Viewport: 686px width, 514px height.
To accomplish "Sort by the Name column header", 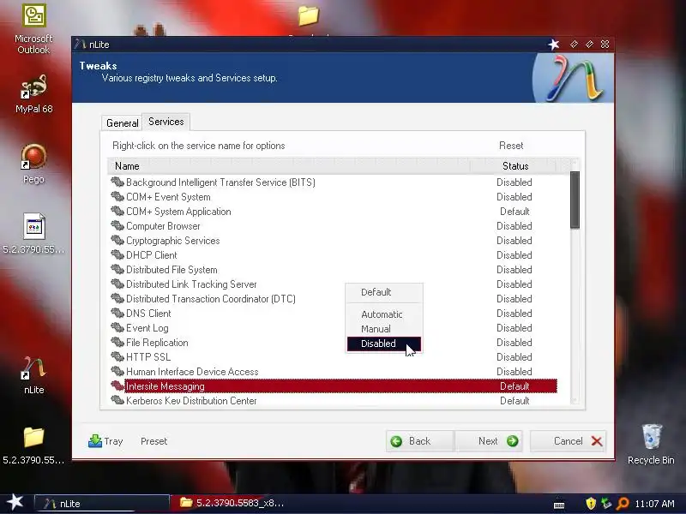I will coord(289,166).
